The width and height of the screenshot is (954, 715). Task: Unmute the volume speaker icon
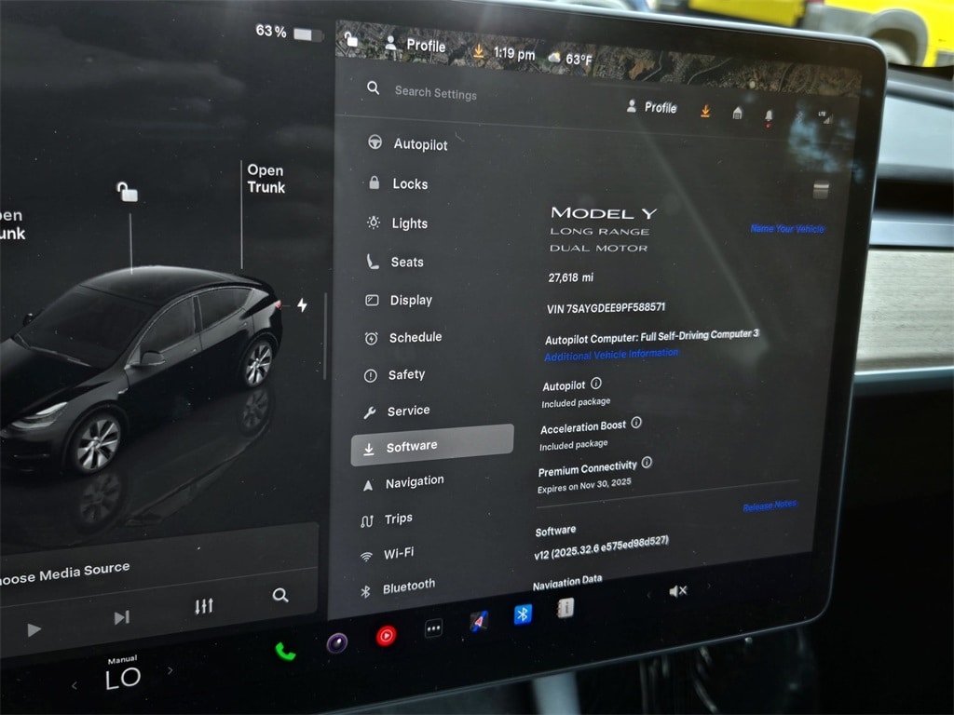point(678,591)
